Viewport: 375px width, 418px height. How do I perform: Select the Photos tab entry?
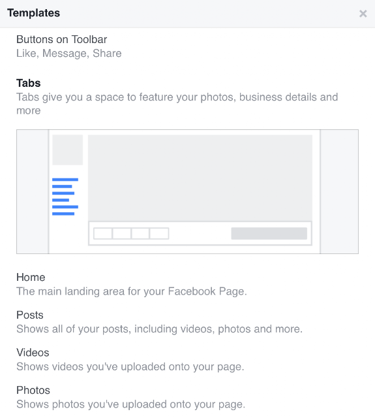coord(33,391)
